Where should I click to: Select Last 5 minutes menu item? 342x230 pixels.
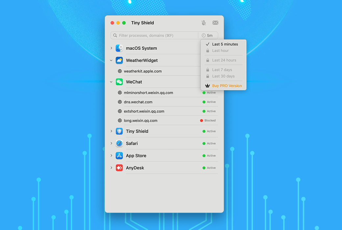[x=223, y=44]
